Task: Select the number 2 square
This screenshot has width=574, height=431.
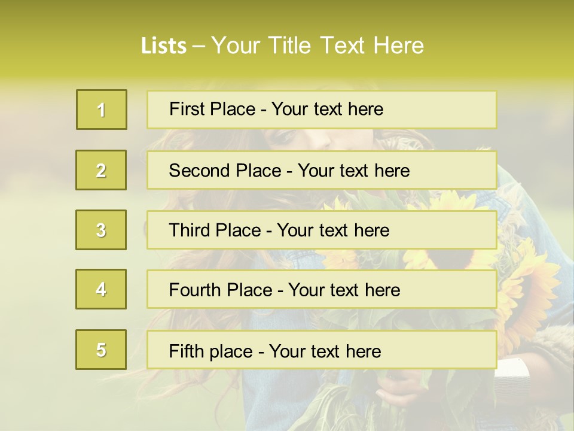Action: [101, 170]
